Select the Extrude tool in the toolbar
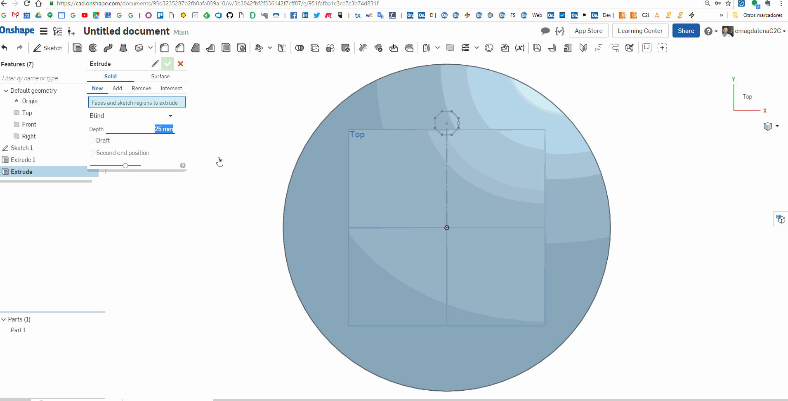The height and width of the screenshot is (401, 788). (77, 47)
